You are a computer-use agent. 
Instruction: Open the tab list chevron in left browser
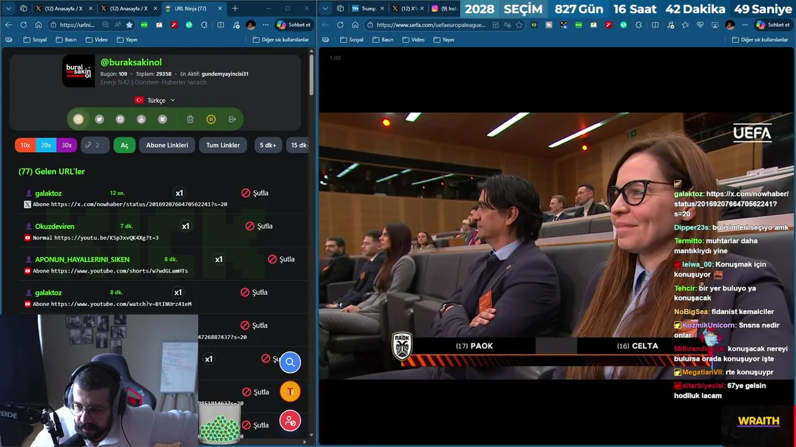click(8, 8)
